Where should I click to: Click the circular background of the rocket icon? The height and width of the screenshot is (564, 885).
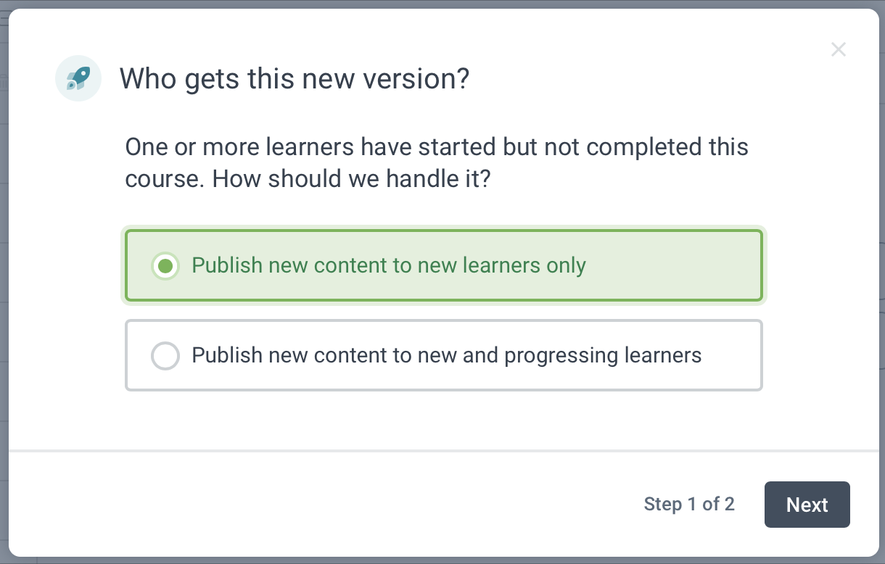[x=64, y=91]
